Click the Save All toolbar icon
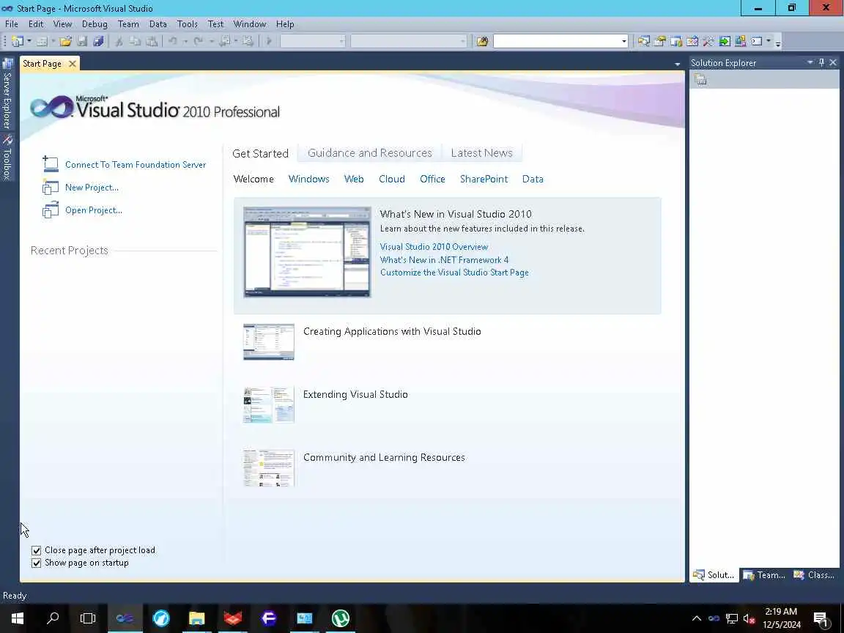 [x=98, y=41]
